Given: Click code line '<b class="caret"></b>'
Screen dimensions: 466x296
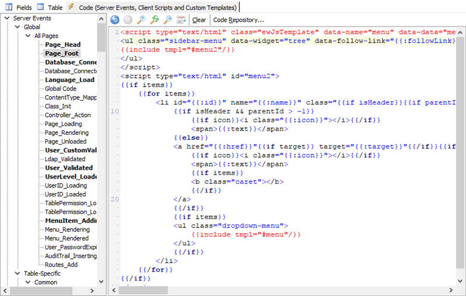Looking at the screenshot, I should coord(237,182).
